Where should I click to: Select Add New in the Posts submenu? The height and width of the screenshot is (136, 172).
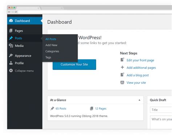51,45
